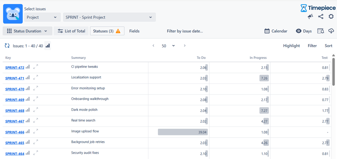
Task: Open the Project selector dropdown
Action: (43, 17)
